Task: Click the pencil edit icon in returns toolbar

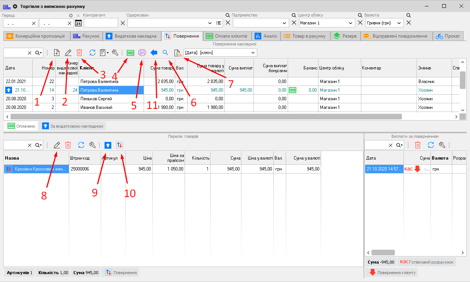Action: (x=68, y=53)
